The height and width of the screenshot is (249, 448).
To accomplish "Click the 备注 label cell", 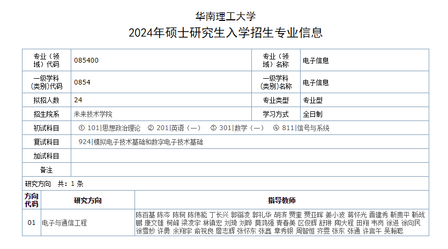I will [x=47, y=170].
